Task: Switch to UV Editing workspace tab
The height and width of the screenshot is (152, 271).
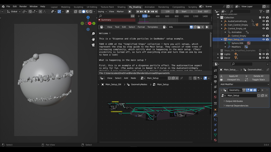Action: [x=92, y=7]
